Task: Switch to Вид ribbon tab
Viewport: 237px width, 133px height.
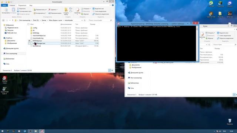Action: tap(31, 5)
